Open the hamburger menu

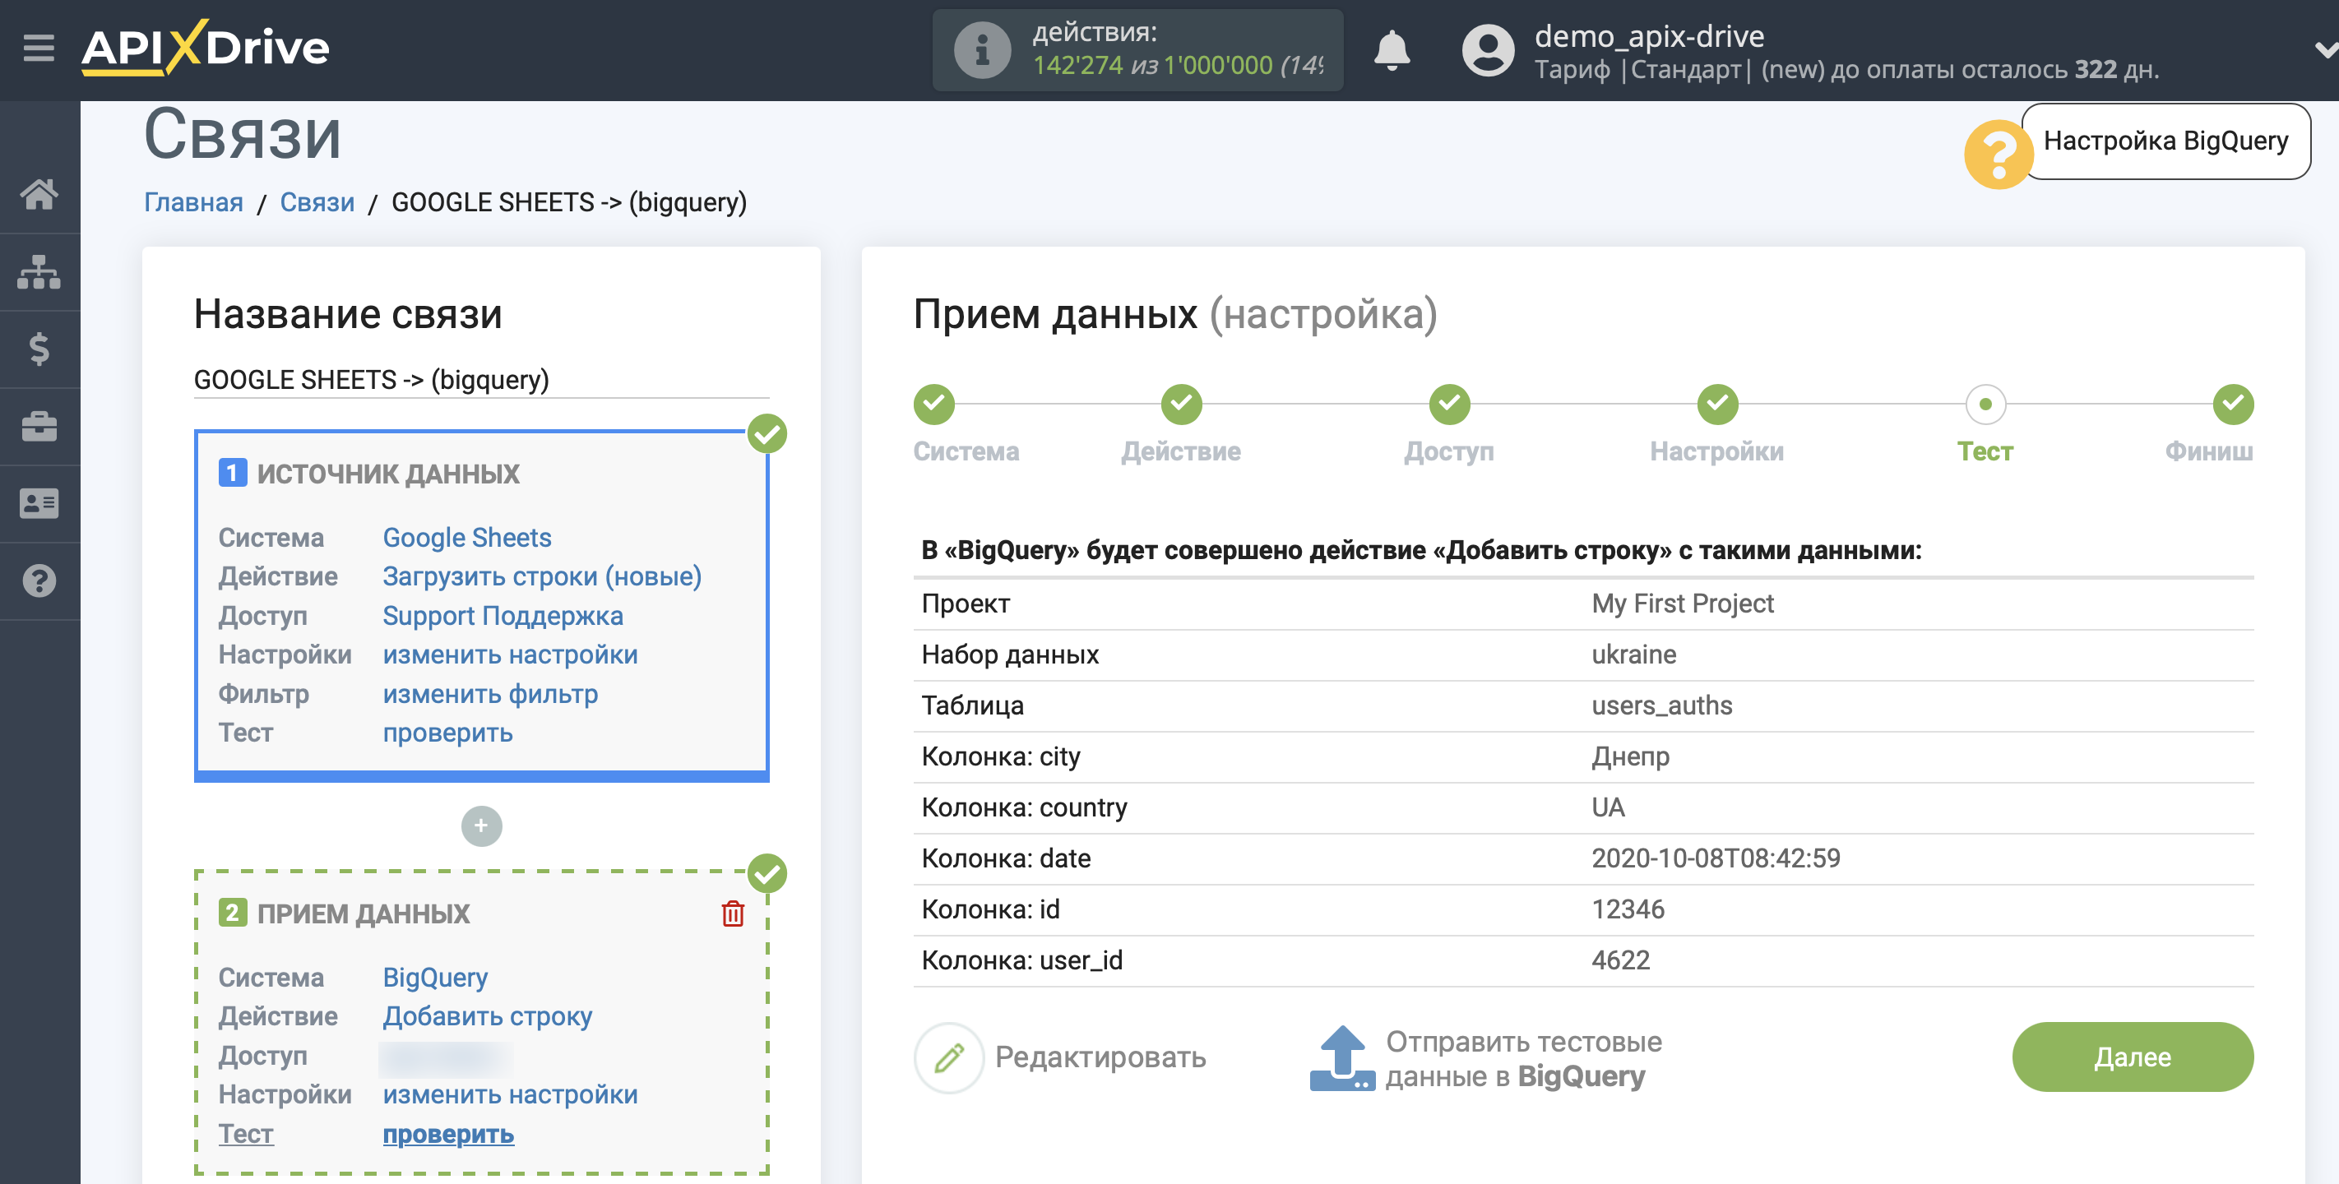click(39, 47)
